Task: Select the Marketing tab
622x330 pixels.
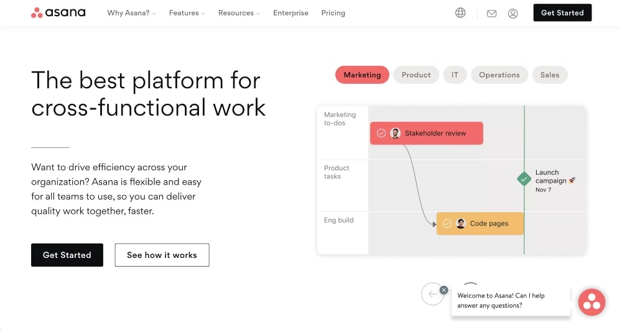Action: click(x=362, y=75)
